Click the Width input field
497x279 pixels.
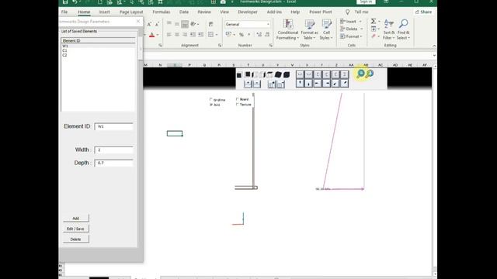coord(114,150)
